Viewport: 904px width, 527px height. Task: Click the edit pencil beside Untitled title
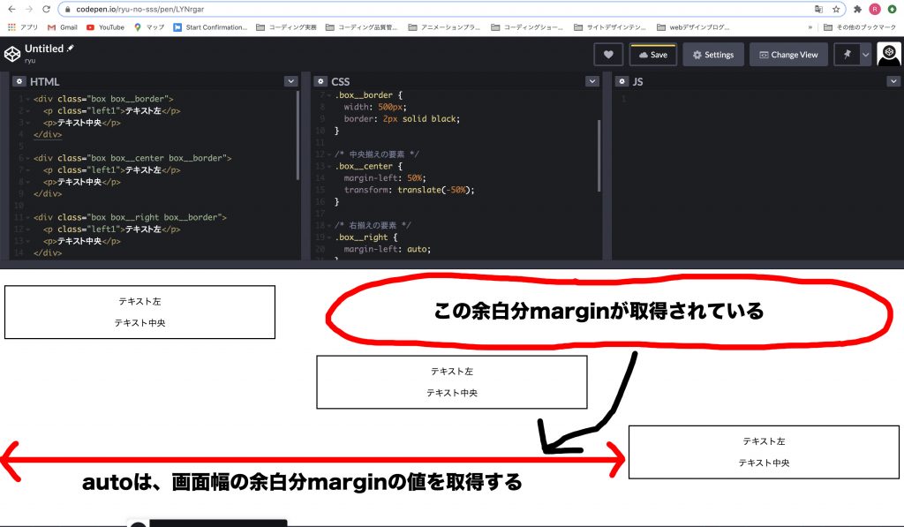[x=71, y=48]
